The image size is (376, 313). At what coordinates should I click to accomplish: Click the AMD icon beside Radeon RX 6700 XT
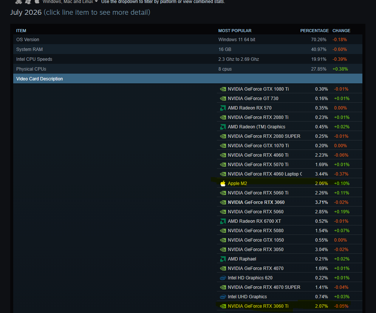click(x=223, y=221)
